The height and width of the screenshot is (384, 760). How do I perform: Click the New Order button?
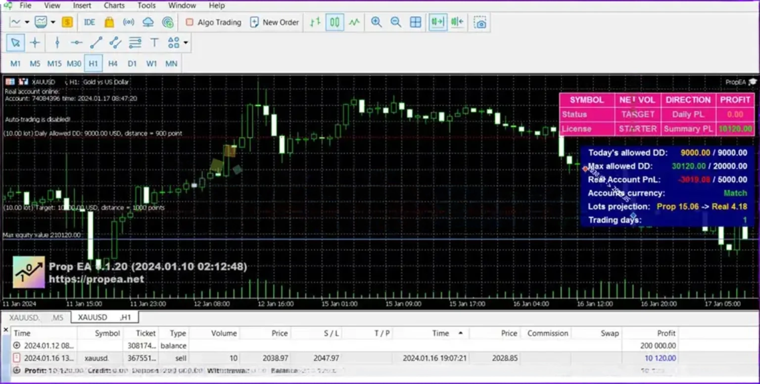(275, 22)
